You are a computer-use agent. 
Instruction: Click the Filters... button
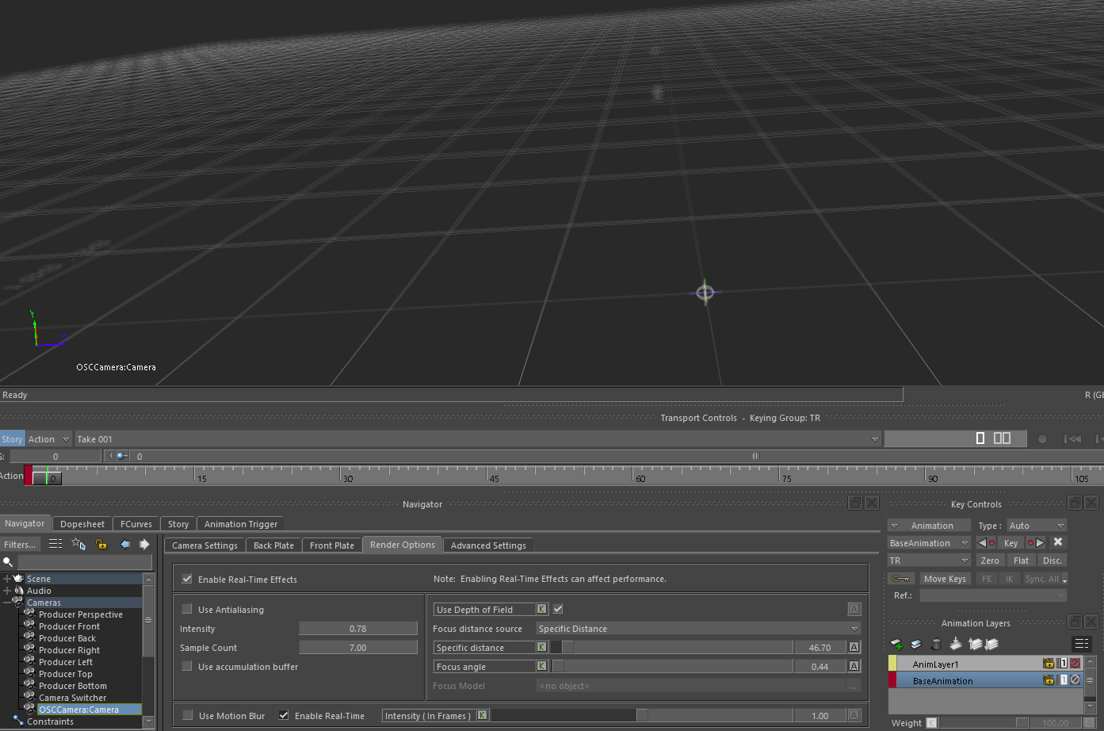coord(20,545)
